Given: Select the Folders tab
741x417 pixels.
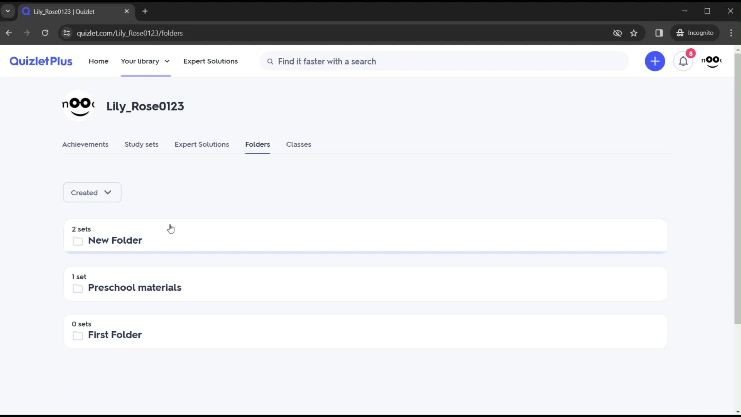Looking at the screenshot, I should [x=257, y=144].
